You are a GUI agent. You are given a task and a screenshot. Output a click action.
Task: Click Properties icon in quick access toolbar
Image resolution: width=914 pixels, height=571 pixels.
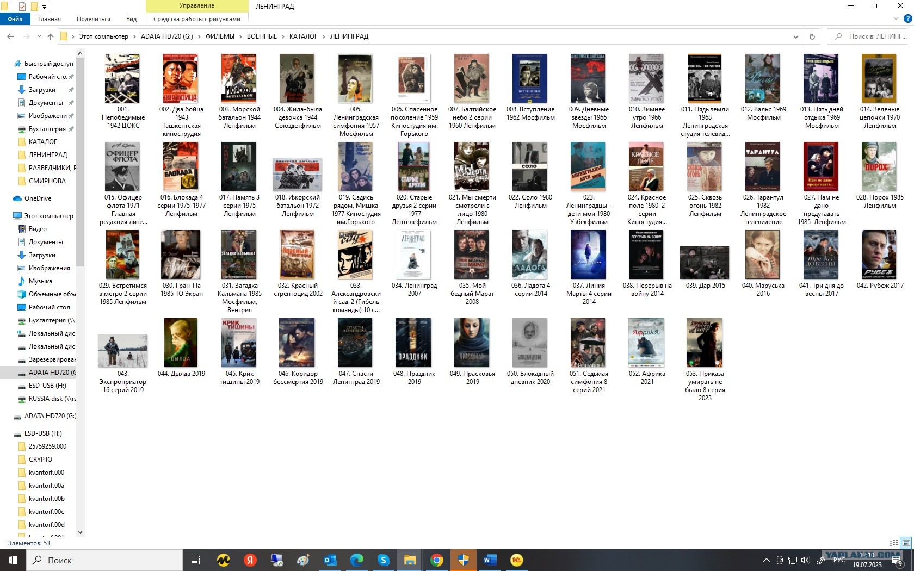[x=22, y=7]
